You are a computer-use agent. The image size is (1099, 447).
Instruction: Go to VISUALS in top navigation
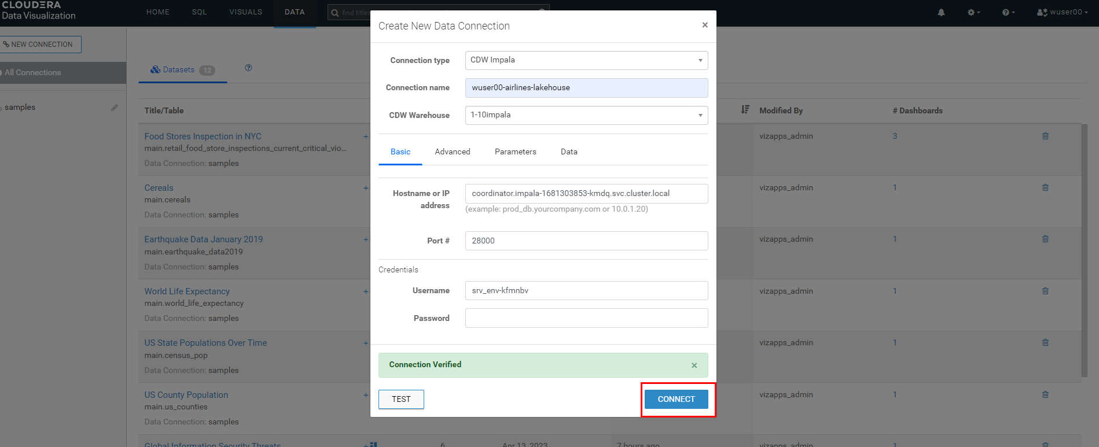(x=246, y=12)
